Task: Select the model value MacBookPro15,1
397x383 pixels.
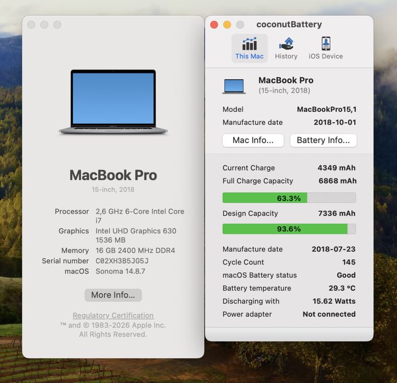Action: point(327,109)
